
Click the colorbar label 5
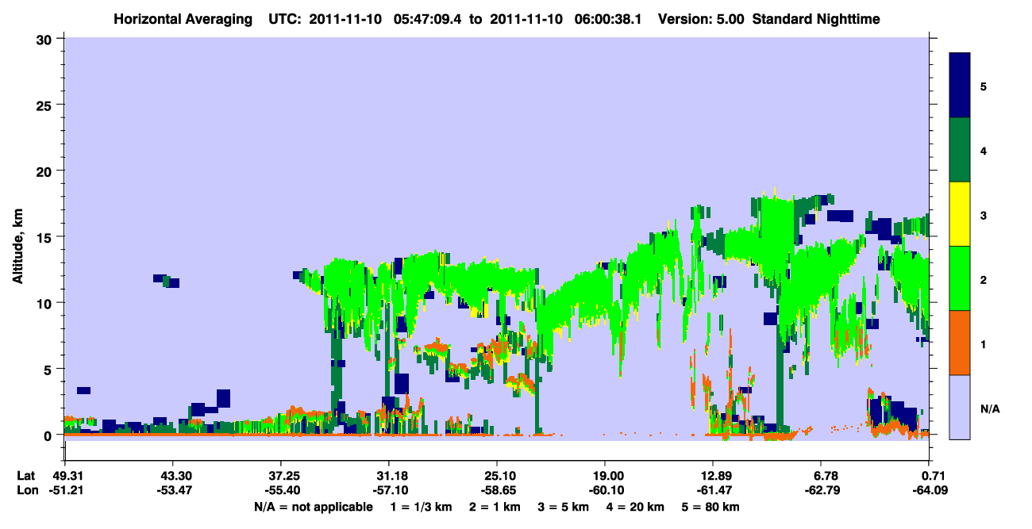tap(984, 86)
